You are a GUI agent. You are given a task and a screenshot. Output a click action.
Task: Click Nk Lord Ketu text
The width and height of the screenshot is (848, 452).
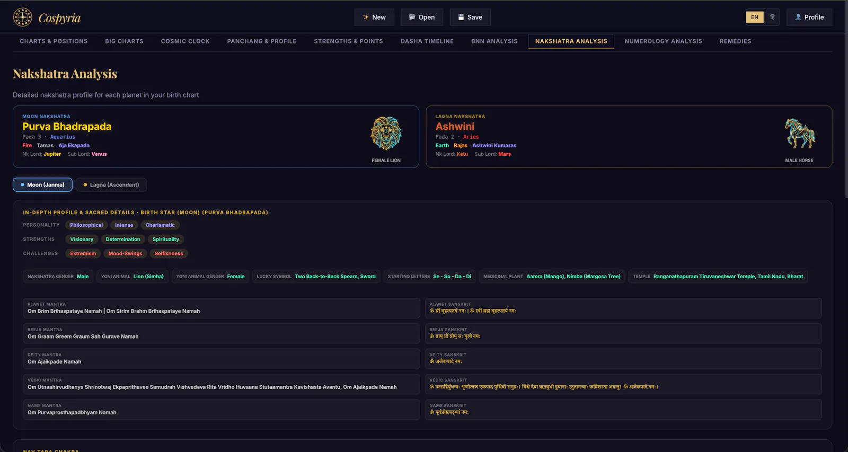452,154
